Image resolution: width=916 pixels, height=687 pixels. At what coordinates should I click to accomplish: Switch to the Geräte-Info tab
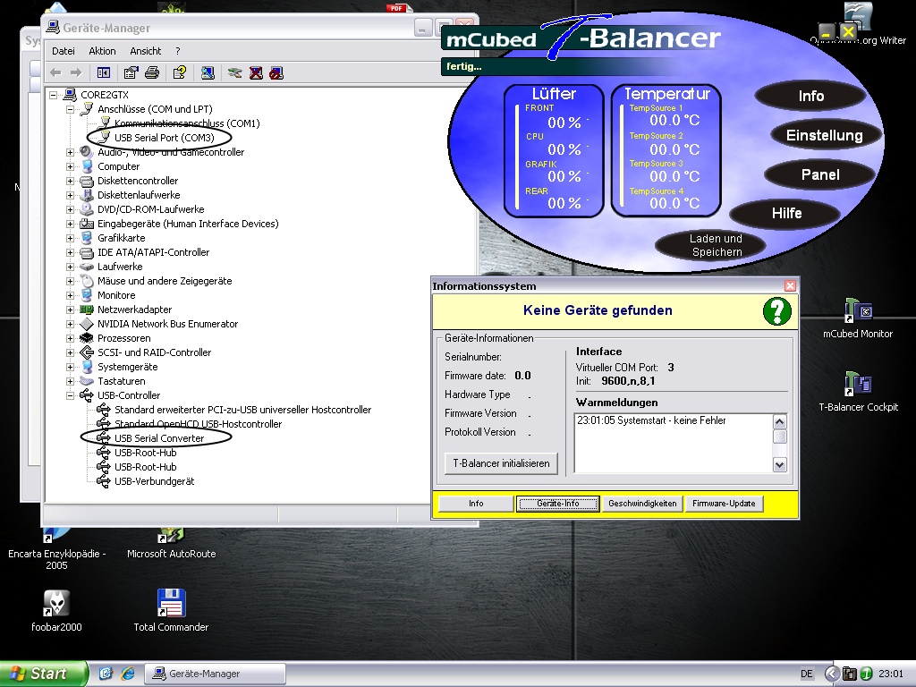(x=558, y=504)
